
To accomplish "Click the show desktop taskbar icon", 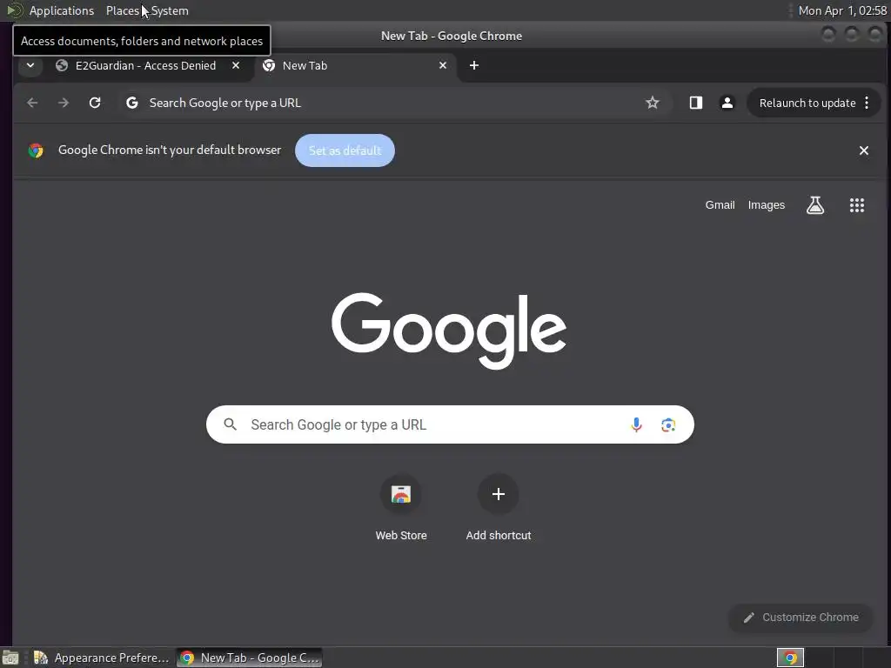I will (x=10, y=658).
